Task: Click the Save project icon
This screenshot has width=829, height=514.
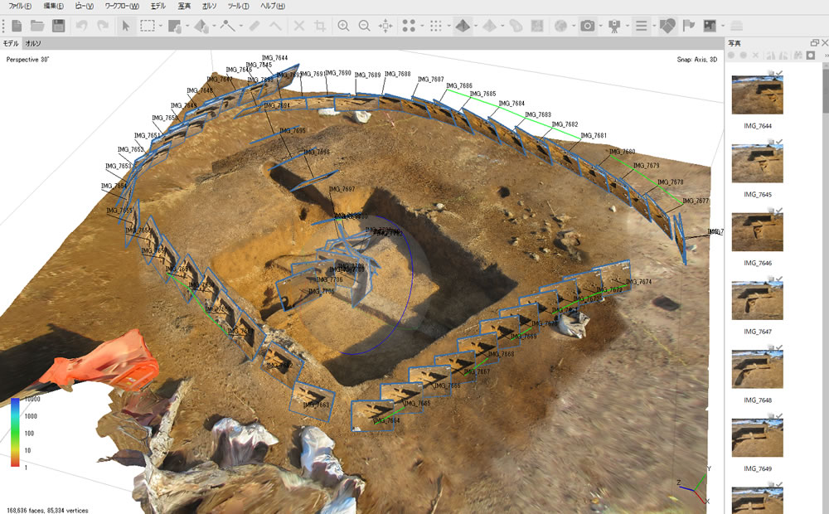Action: tap(58, 26)
